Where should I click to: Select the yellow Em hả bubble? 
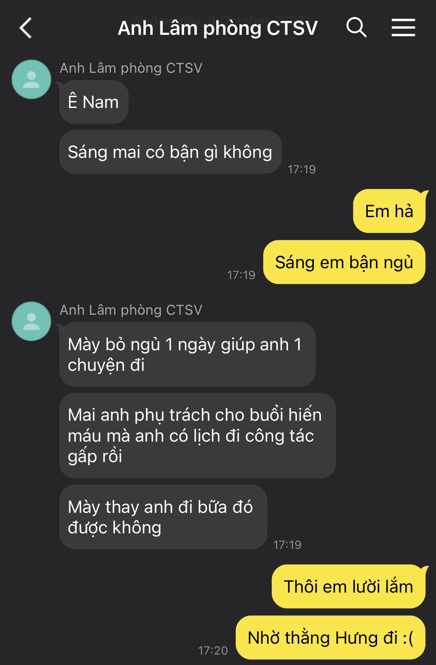point(389,211)
